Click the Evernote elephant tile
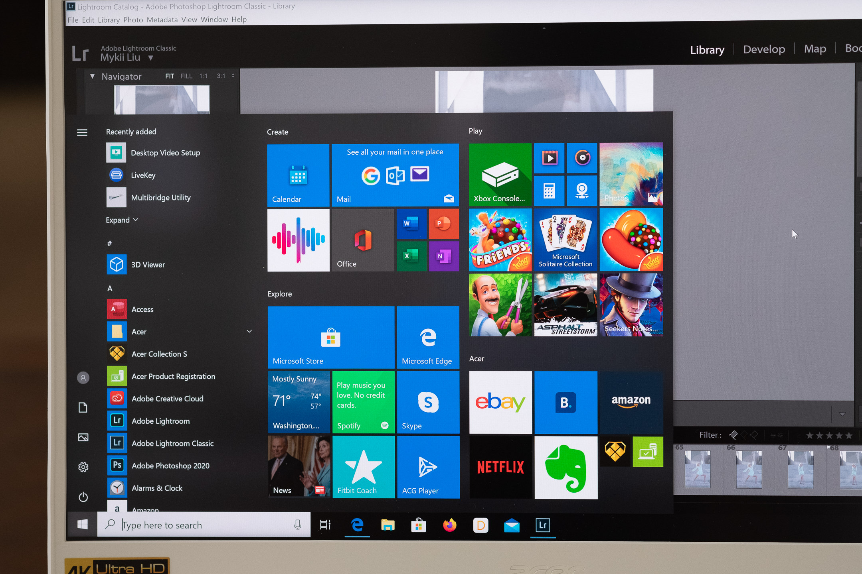Viewport: 862px width, 574px height. pos(565,468)
